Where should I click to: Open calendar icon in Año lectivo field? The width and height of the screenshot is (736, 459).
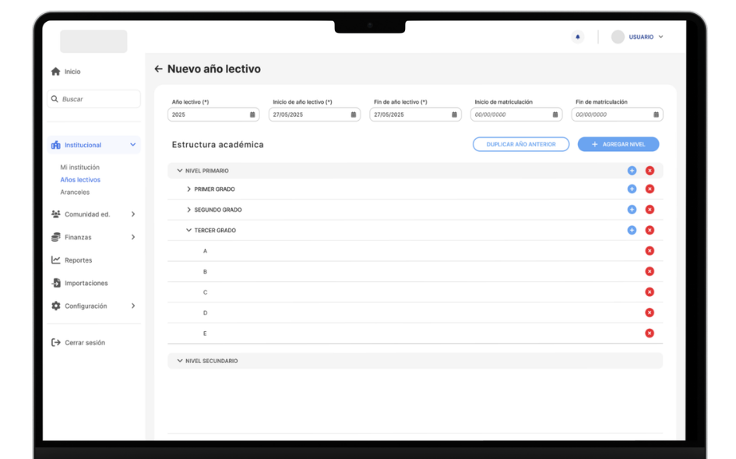pos(252,115)
